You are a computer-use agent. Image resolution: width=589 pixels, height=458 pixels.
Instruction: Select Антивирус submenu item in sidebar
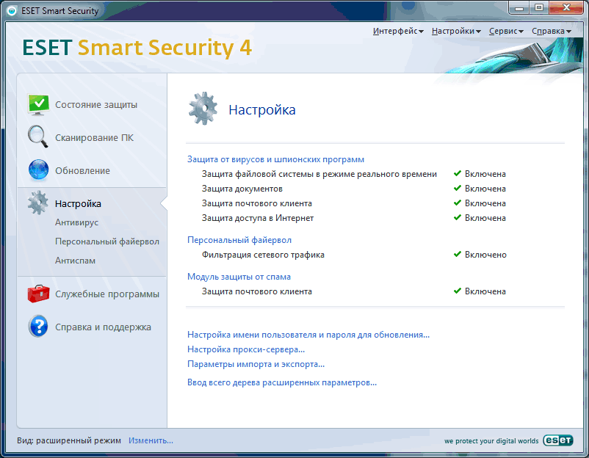coord(76,222)
